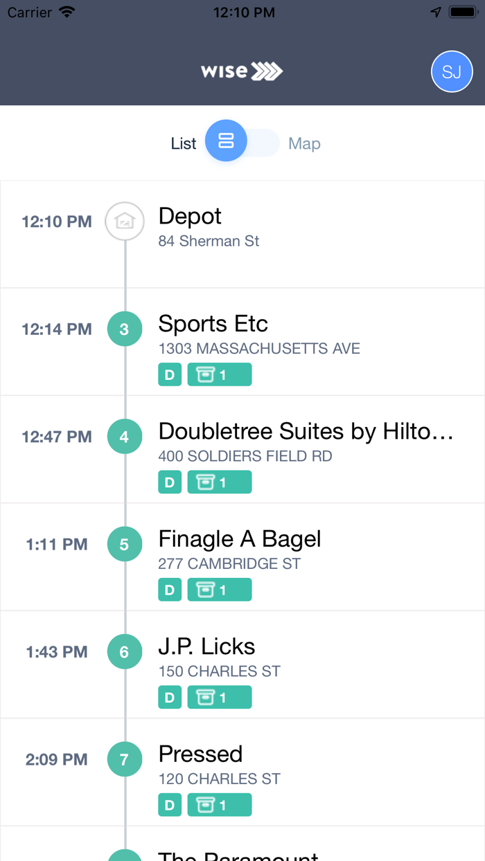
Task: Tap the 2:09 PM arrival time
Action: coord(57,760)
